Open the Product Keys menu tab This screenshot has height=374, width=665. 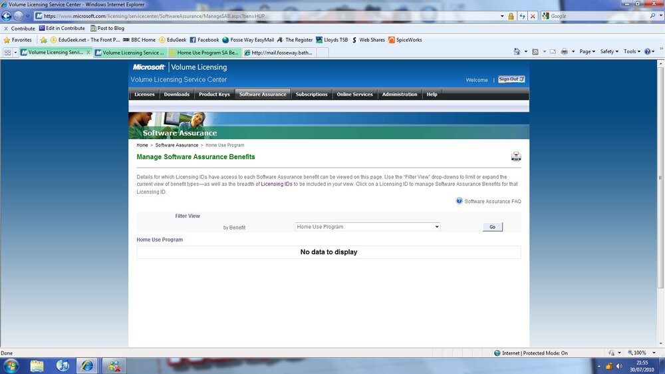pyautogui.click(x=214, y=94)
